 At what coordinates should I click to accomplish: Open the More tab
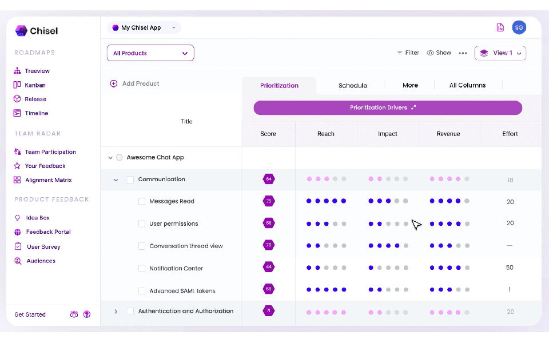pos(410,85)
